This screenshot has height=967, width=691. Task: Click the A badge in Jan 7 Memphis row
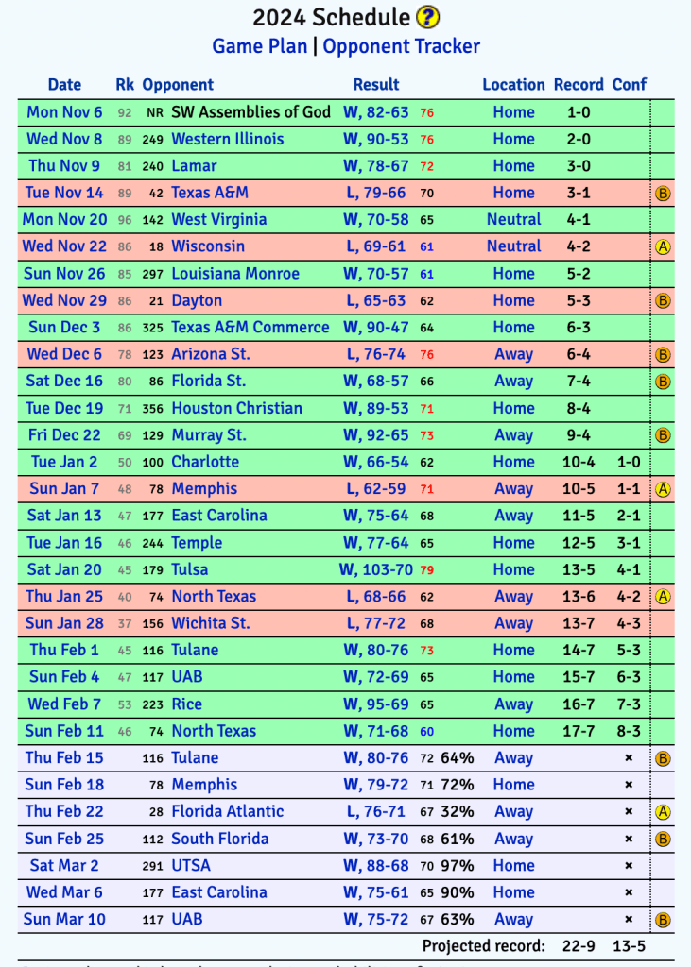click(663, 490)
